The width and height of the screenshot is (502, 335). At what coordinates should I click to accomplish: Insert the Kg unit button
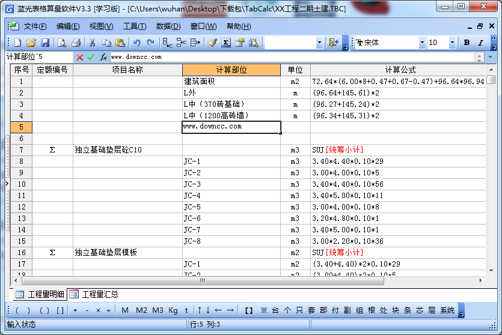pos(173,310)
